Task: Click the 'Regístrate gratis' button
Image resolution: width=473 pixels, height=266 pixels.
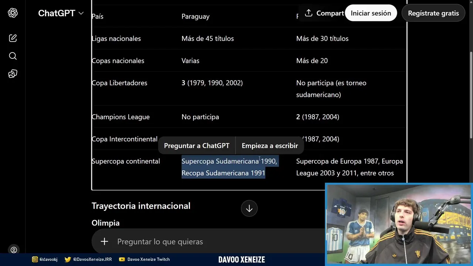Action: [x=433, y=13]
